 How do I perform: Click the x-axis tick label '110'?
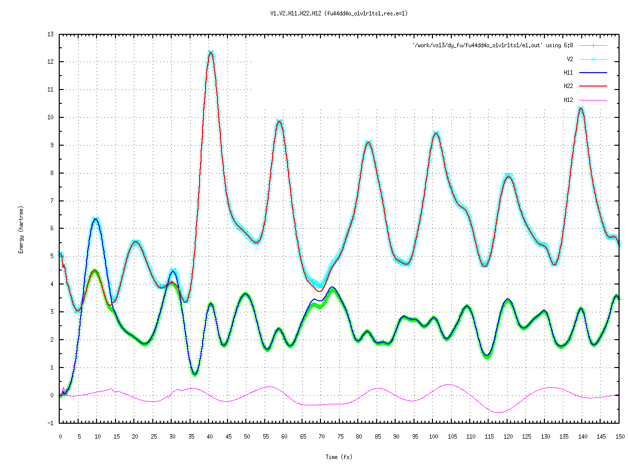(470, 436)
